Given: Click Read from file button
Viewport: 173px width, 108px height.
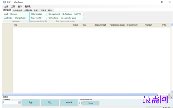Looking at the screenshot, I should pyautogui.click(x=36, y=18).
